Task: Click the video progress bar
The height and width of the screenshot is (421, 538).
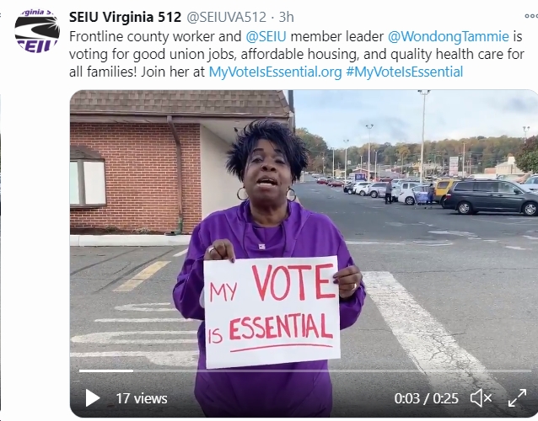Action: (305, 370)
